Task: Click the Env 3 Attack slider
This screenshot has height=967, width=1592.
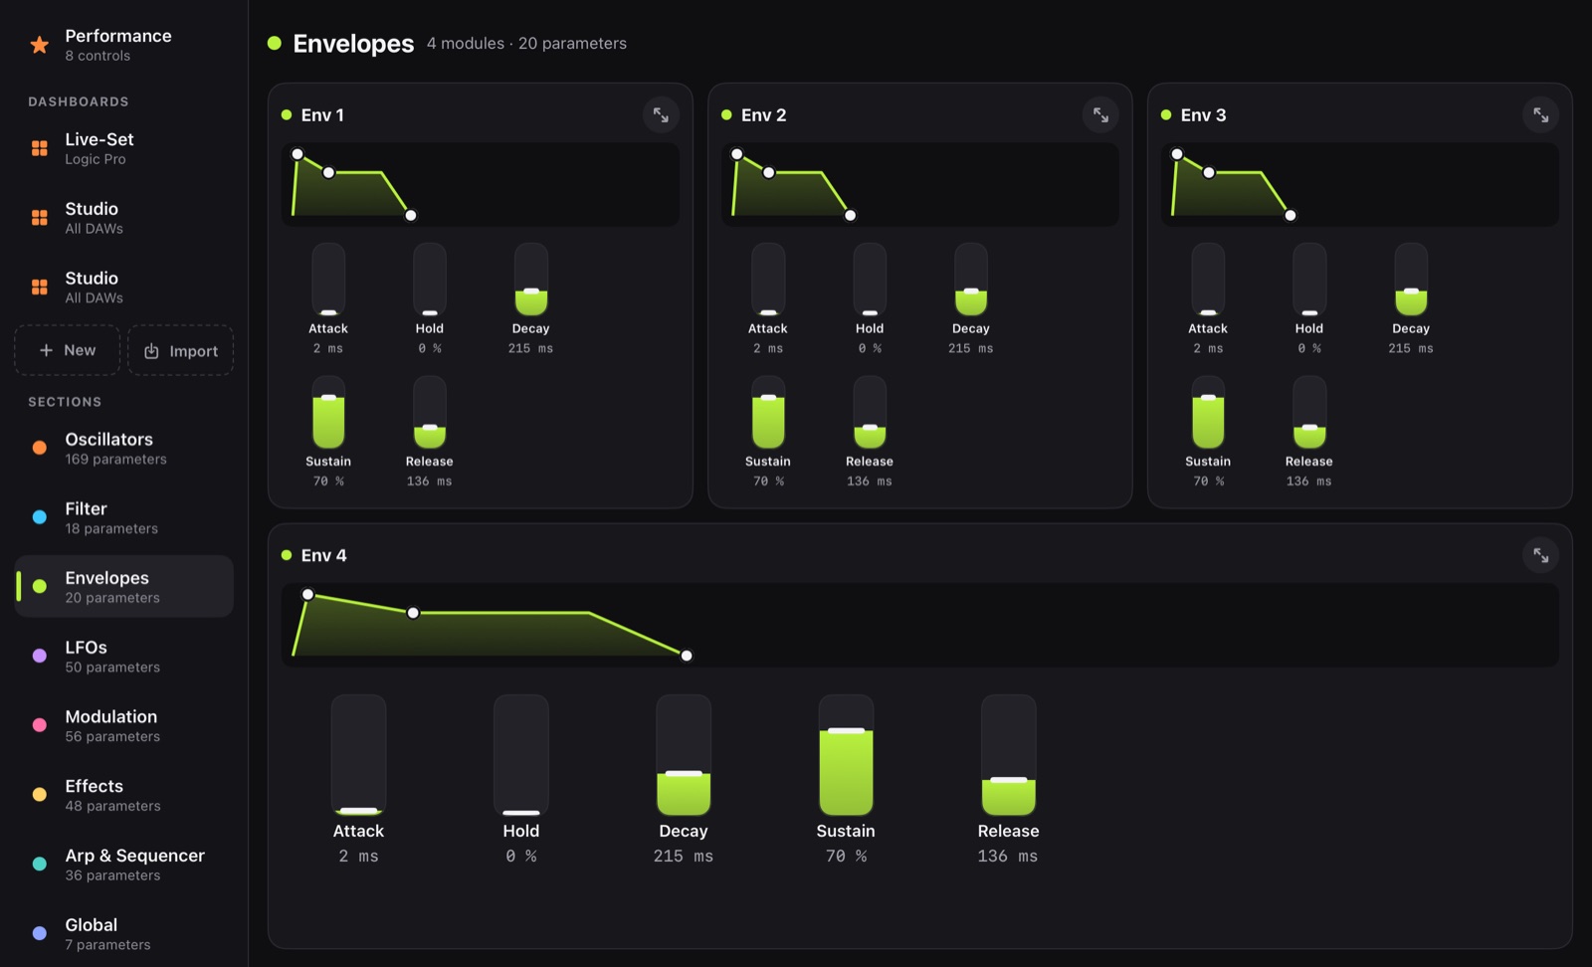Action: point(1208,280)
